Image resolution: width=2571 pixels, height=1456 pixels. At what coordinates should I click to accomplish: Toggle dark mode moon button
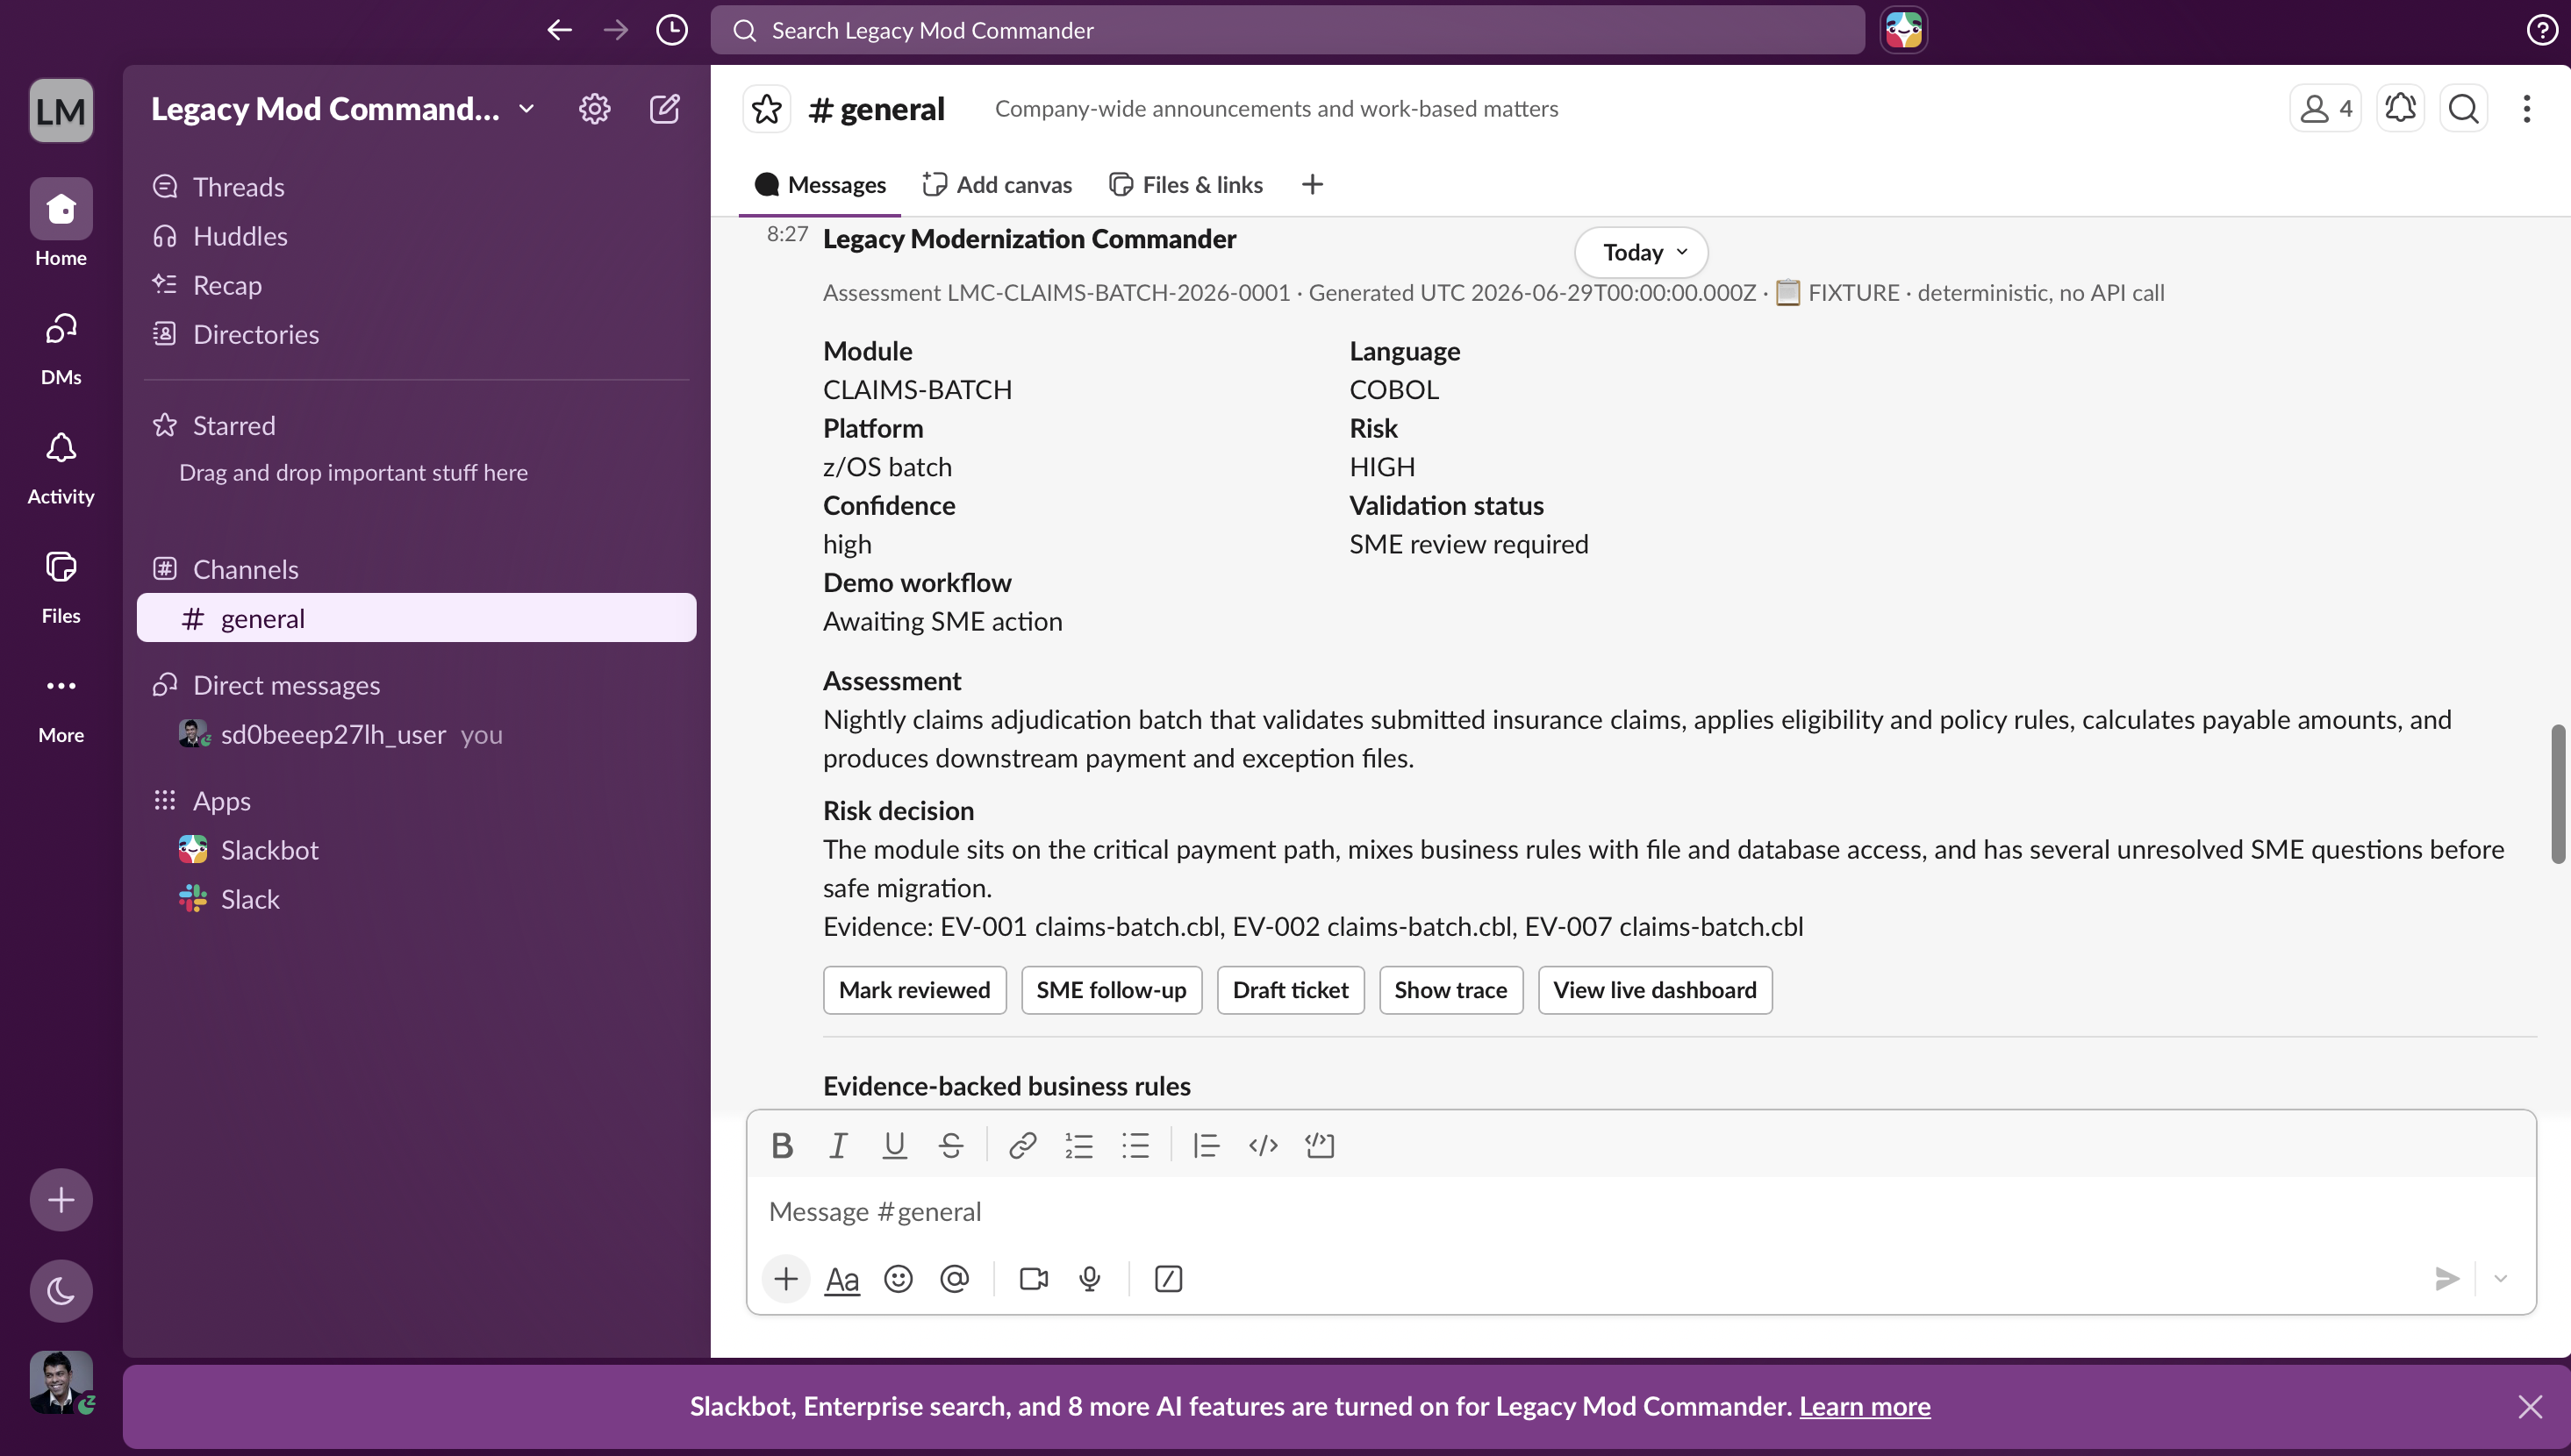61,1291
